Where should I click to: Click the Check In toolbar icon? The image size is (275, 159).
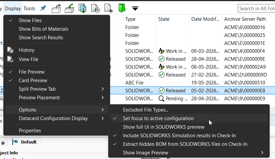(x=69, y=8)
